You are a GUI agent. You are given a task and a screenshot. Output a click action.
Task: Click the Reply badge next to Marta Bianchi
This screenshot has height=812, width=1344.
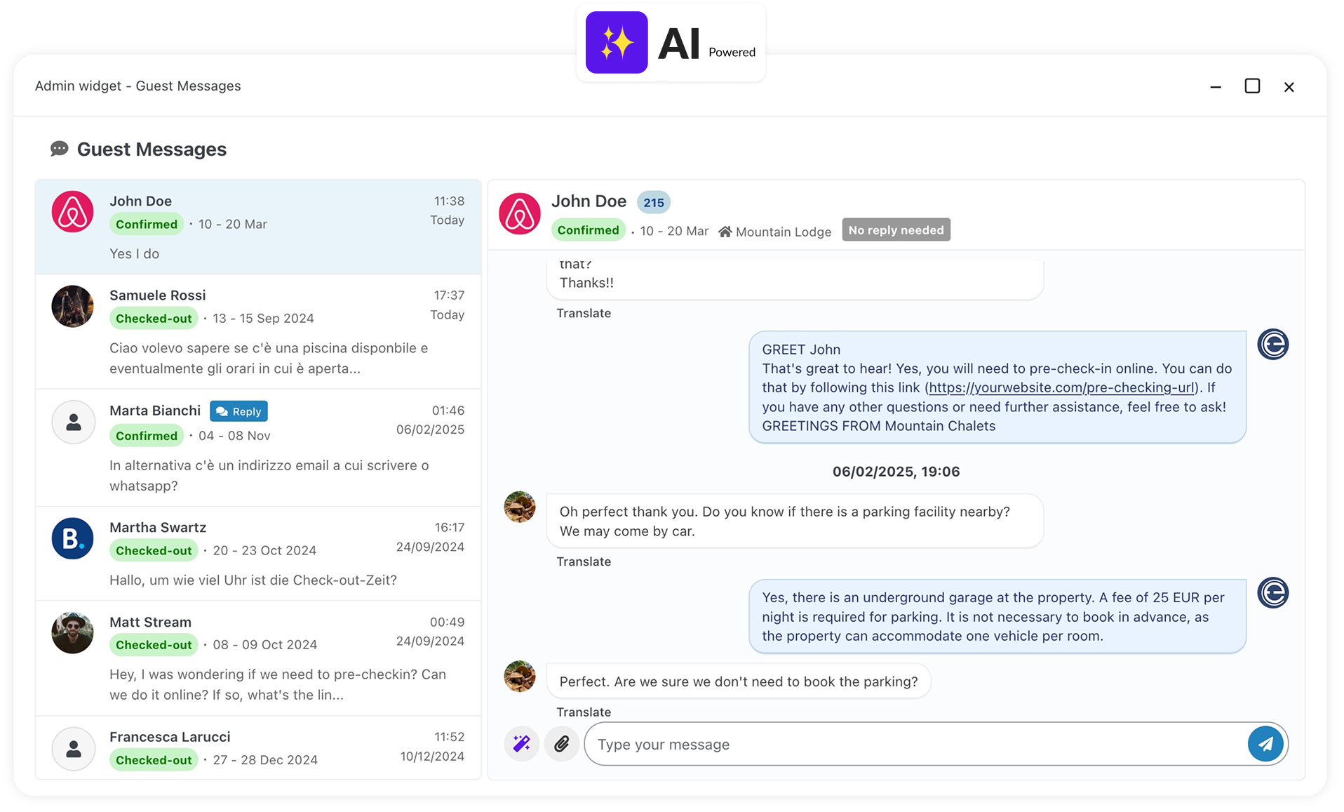[238, 411]
